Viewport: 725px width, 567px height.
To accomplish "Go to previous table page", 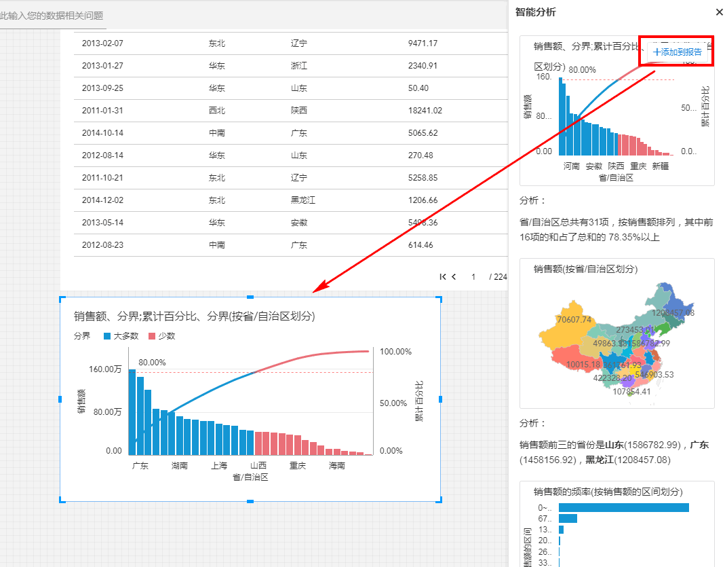I will tap(454, 276).
